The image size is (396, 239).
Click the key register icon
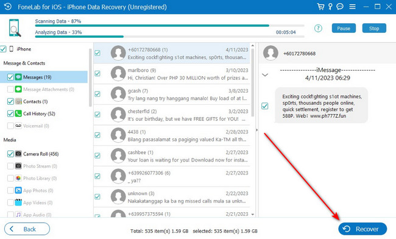tap(330, 7)
